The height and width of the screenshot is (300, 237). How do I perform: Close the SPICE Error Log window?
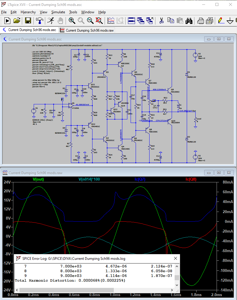coord(176,259)
